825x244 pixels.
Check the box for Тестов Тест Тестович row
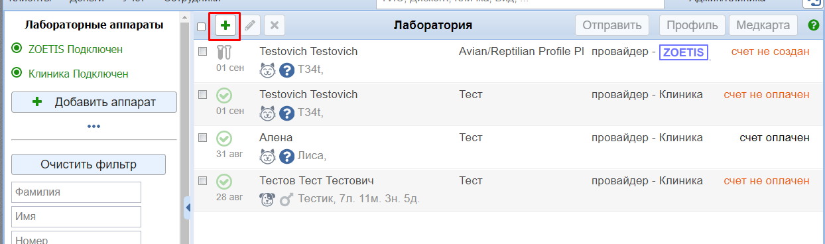(203, 180)
